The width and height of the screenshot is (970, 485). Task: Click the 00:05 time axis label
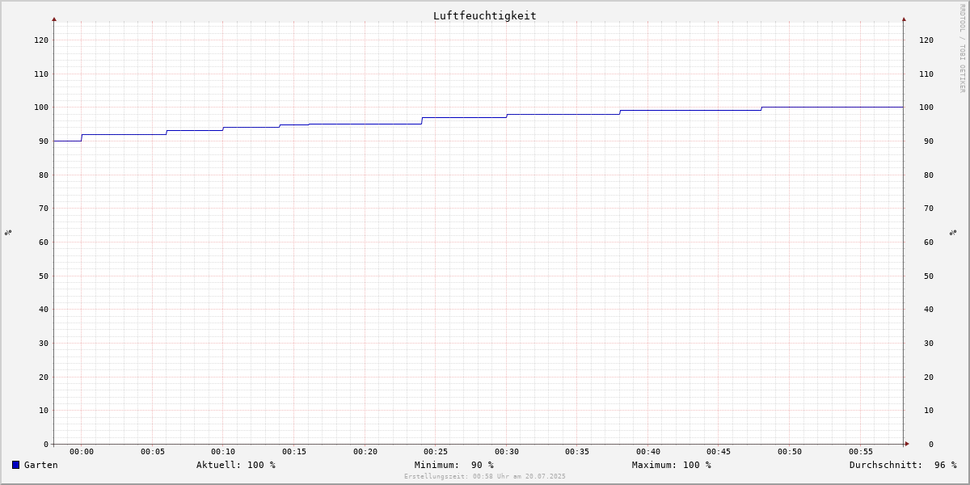point(153,451)
